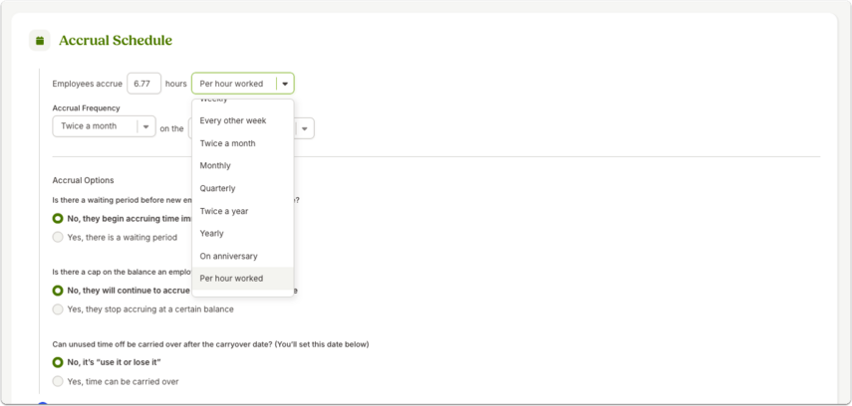
Task: Select No, they begin accruing time immediately
Action: tap(58, 218)
